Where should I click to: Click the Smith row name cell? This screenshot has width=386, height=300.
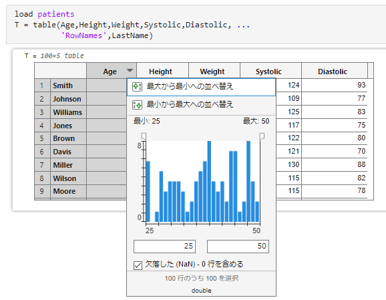[68, 86]
